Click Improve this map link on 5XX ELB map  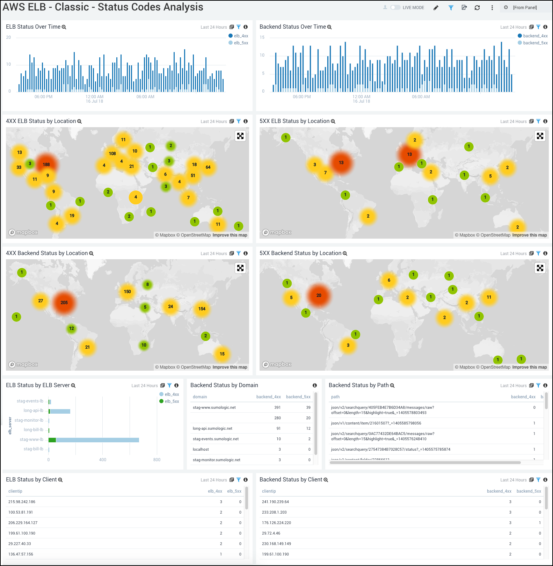click(x=529, y=235)
